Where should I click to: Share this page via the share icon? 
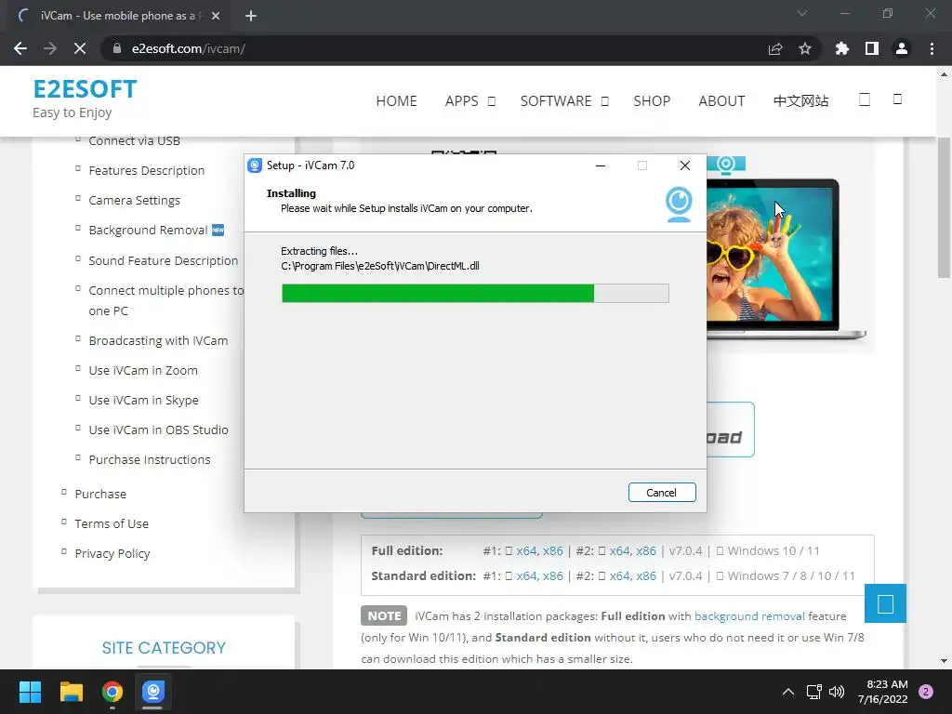[x=775, y=48]
